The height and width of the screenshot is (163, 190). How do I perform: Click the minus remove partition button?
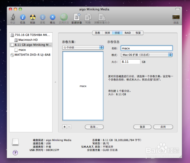(69, 127)
